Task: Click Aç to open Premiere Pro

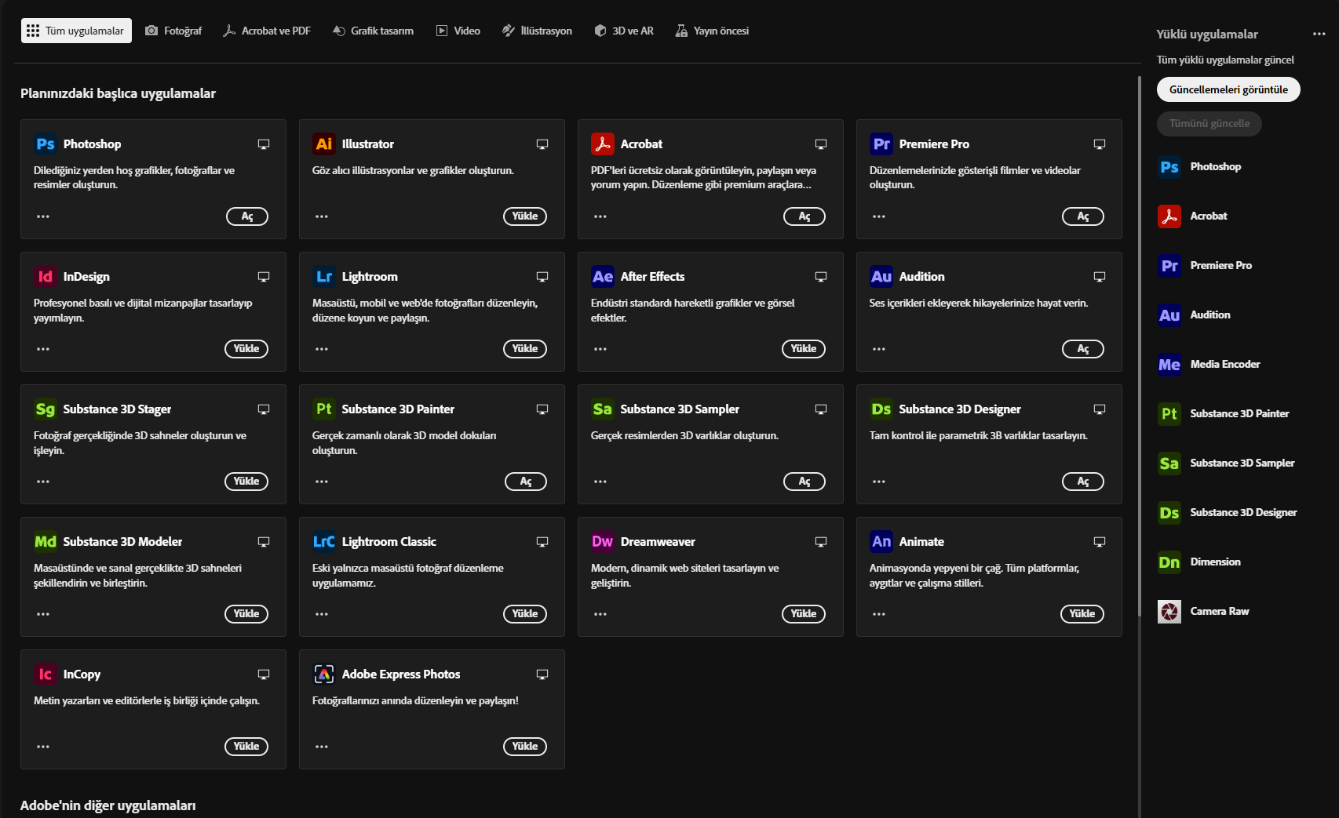Action: (1083, 216)
